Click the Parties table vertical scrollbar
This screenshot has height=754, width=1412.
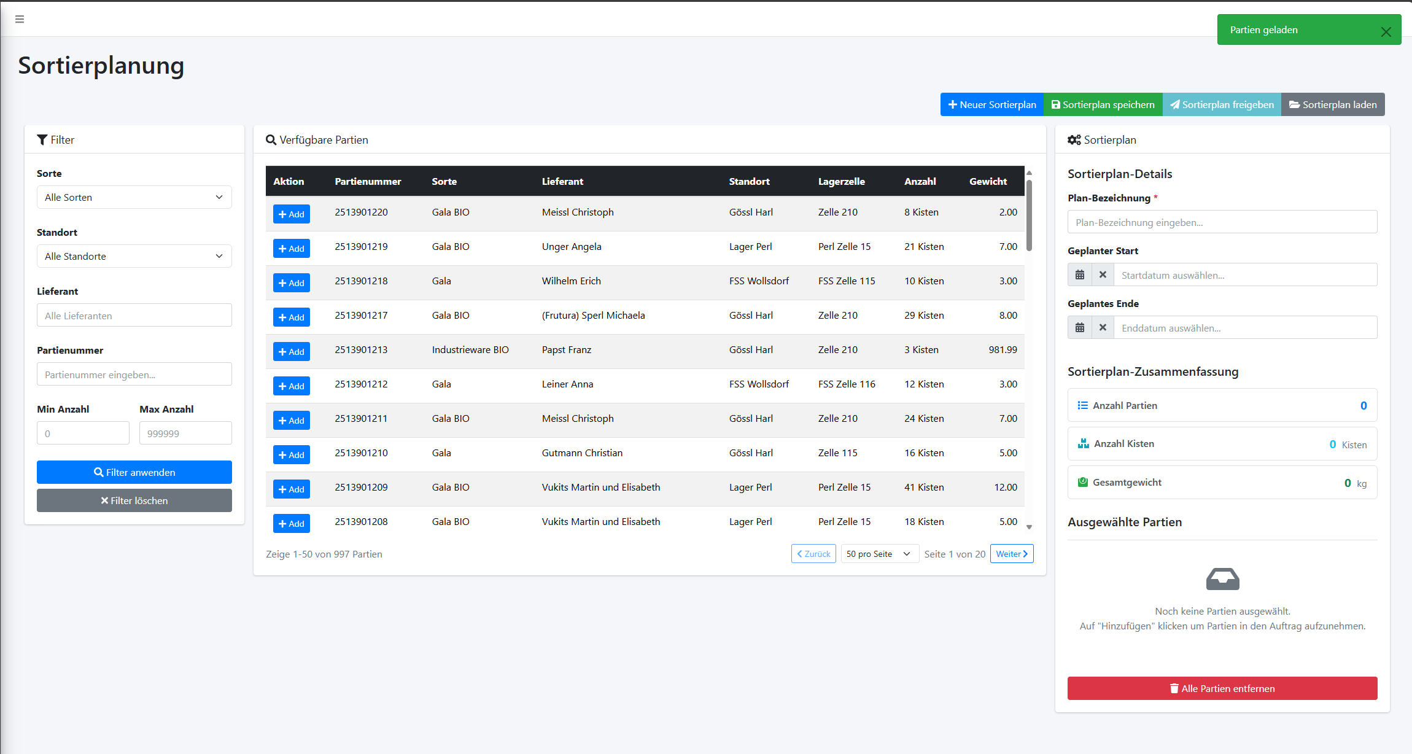click(1029, 215)
